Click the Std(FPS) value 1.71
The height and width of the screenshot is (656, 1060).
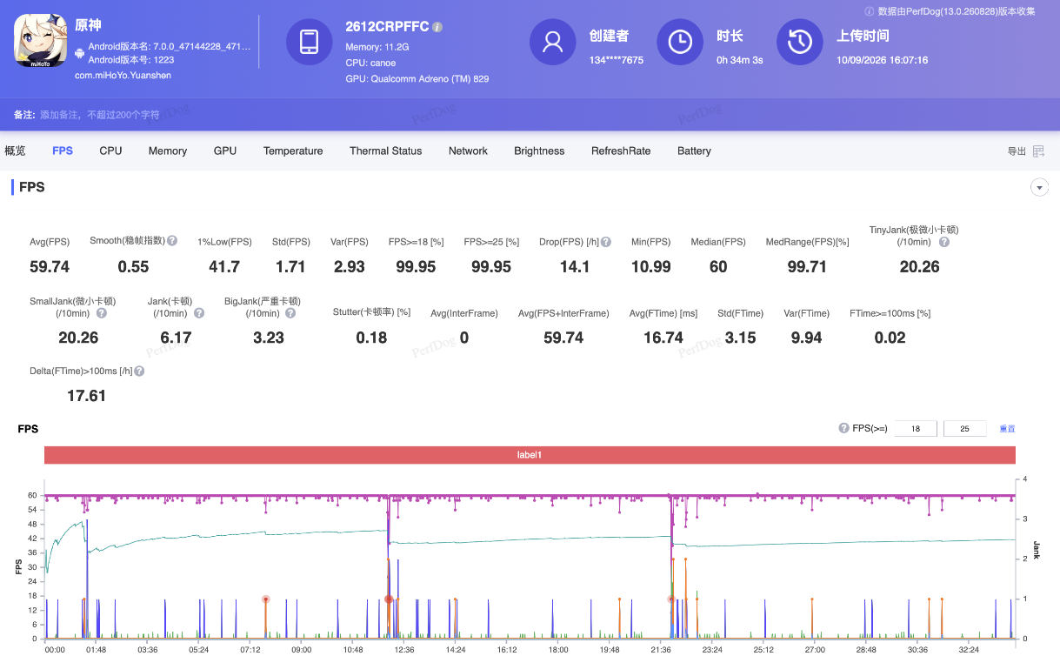pyautogui.click(x=291, y=266)
